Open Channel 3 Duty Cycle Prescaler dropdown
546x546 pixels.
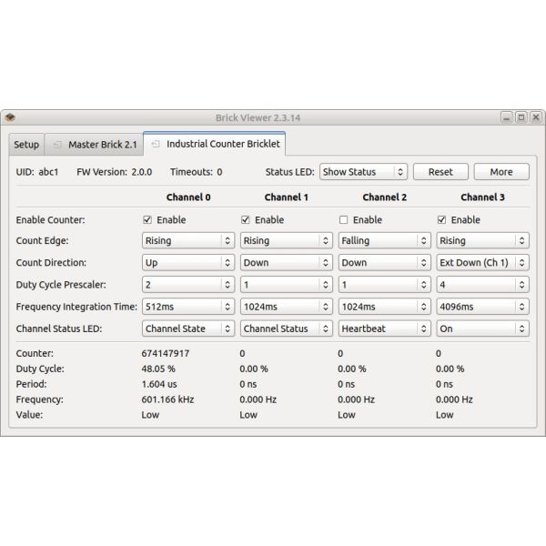[482, 285]
